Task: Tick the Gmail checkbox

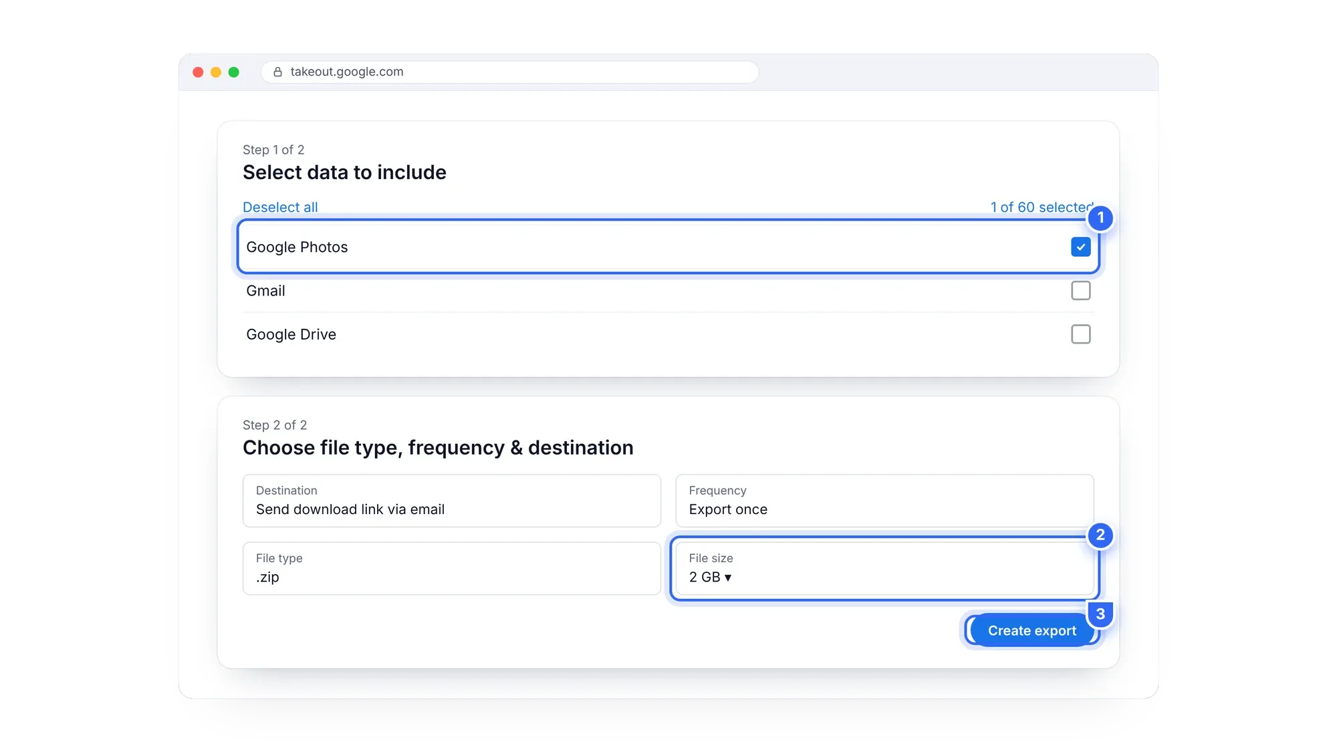Action: (1080, 291)
